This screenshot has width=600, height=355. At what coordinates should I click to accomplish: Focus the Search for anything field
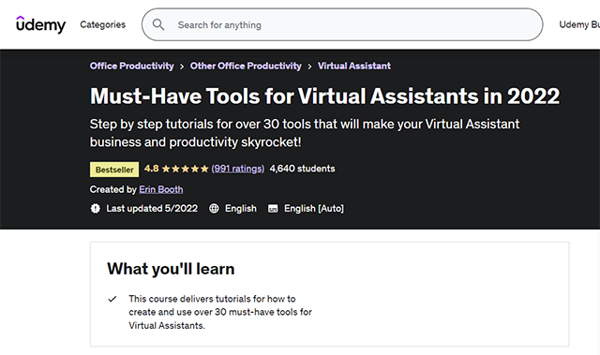[342, 25]
